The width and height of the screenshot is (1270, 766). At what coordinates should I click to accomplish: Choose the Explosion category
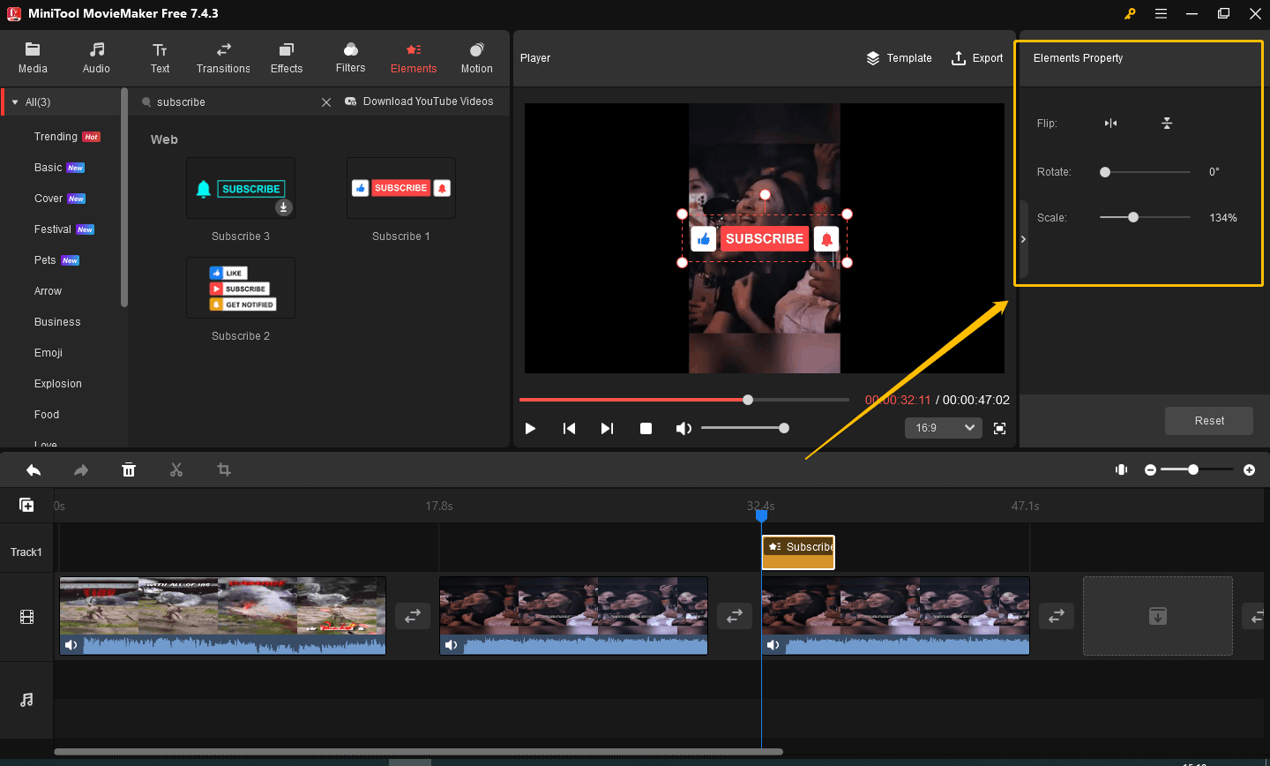[58, 384]
